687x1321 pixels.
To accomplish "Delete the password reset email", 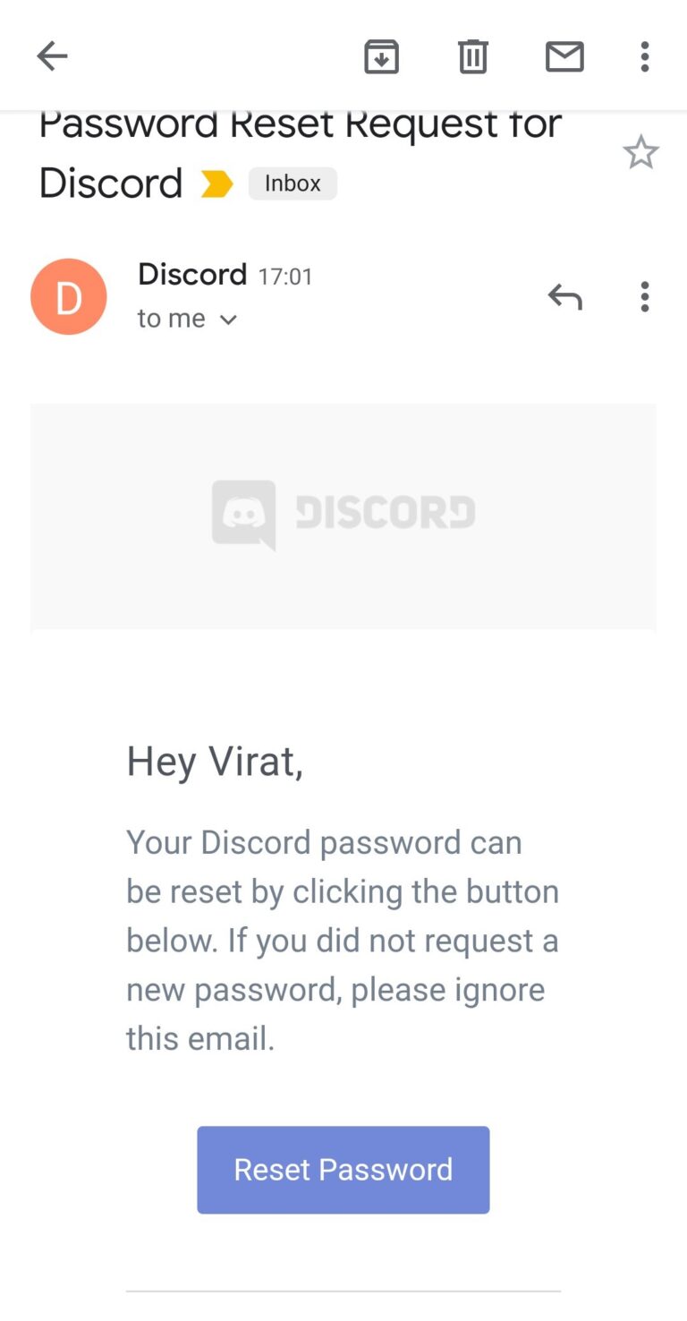I will point(472,55).
